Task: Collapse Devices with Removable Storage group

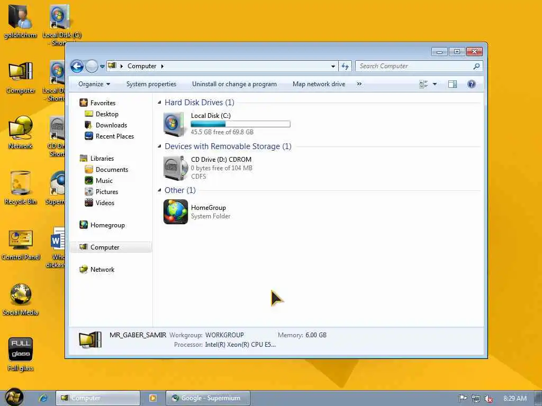Action: click(x=159, y=146)
